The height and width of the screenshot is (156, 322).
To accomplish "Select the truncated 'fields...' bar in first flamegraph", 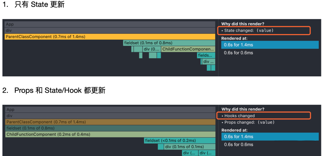I will point(206,56).
